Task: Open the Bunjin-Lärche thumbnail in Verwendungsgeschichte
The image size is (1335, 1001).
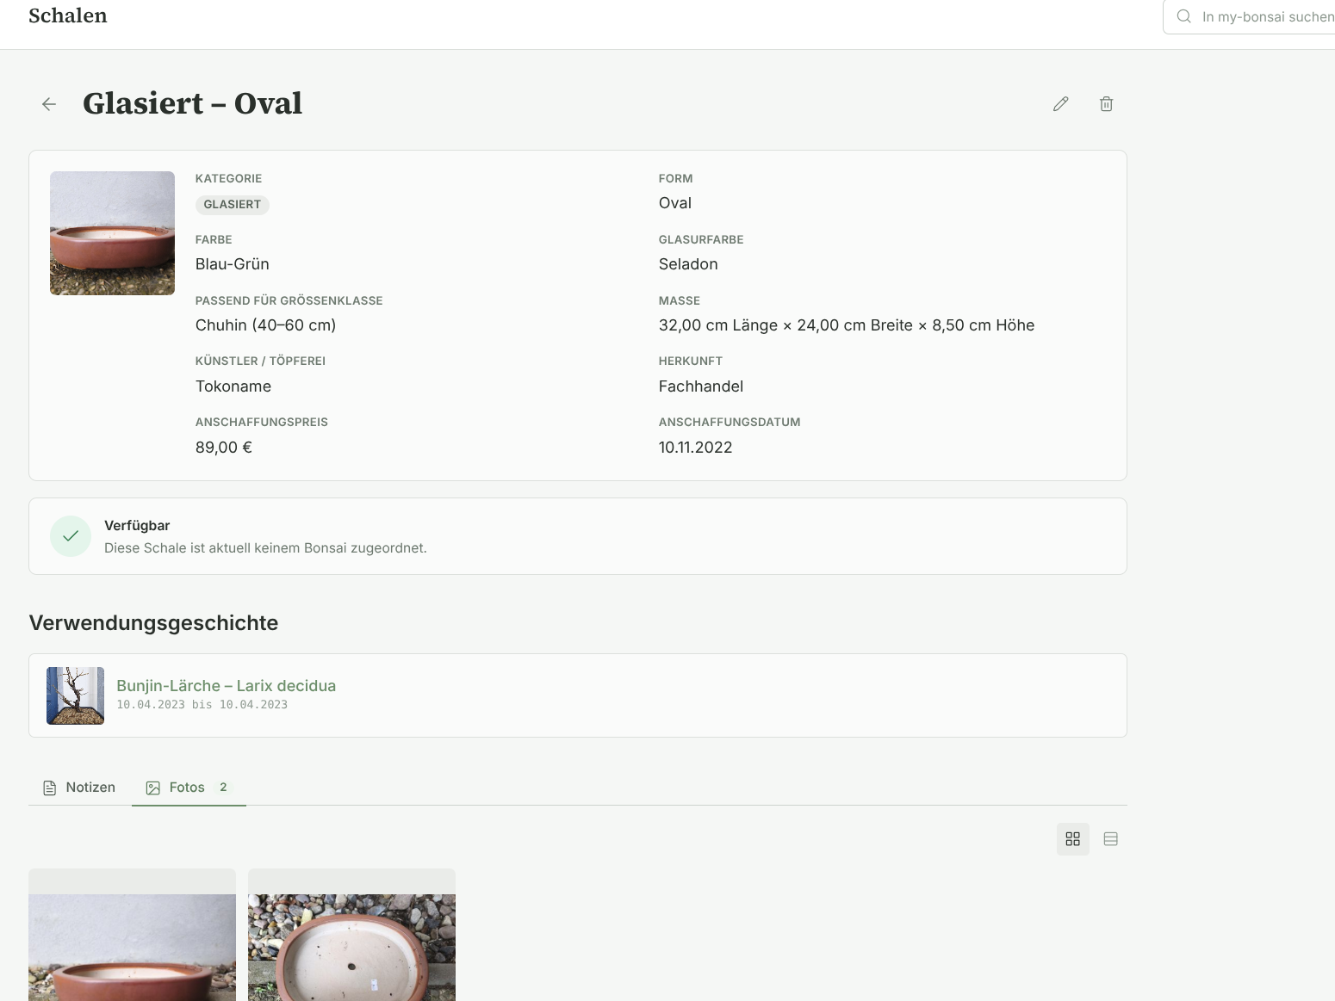Action: click(75, 695)
